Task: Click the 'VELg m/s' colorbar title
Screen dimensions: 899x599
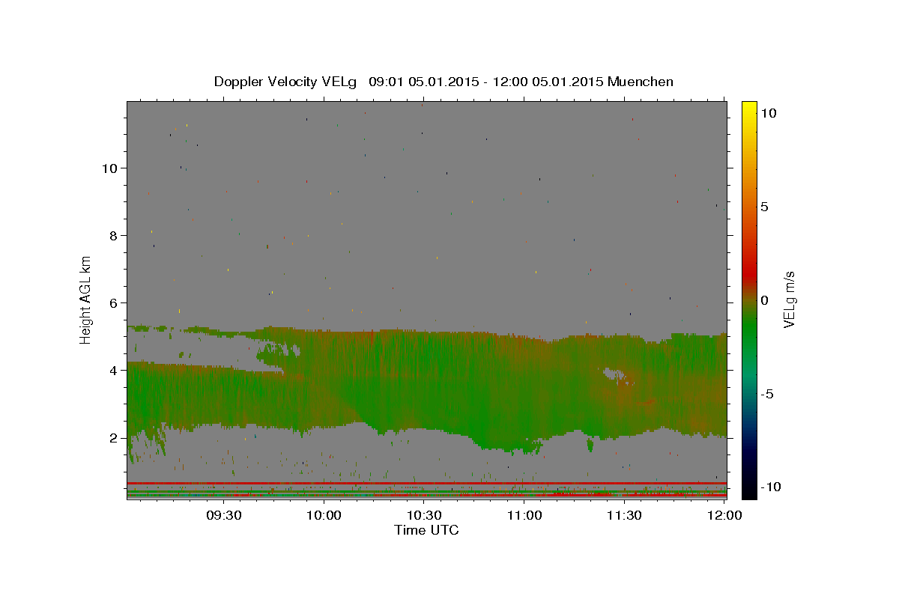Action: coord(790,300)
